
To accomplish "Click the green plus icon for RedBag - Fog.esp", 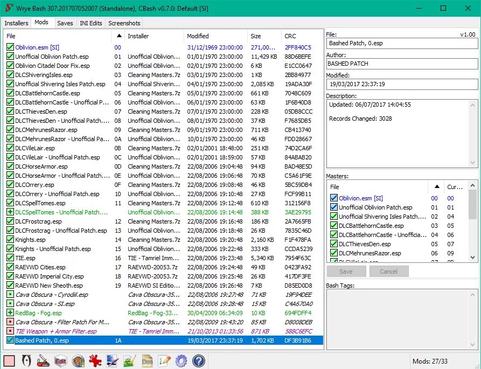I will pyautogui.click(x=10, y=312).
